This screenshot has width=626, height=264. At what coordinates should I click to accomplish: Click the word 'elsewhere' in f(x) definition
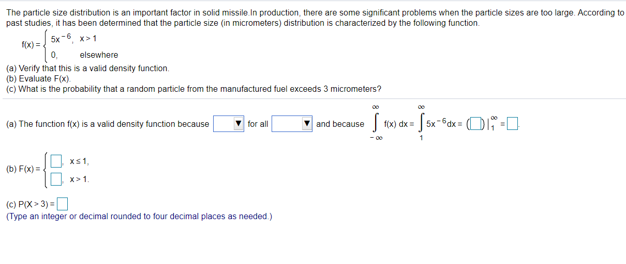(99, 55)
